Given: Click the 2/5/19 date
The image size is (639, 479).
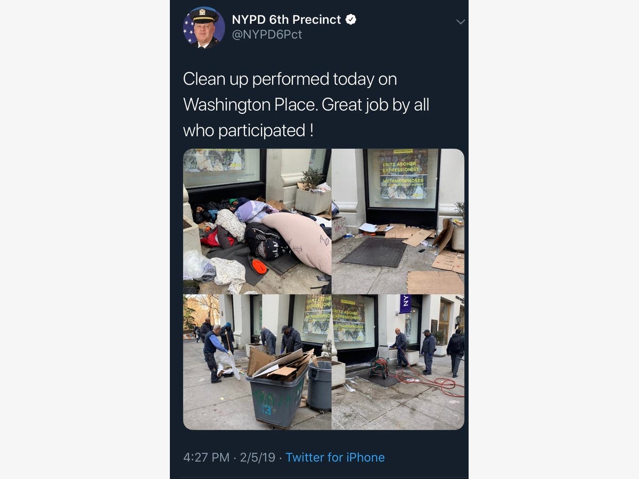Looking at the screenshot, I should tap(257, 457).
